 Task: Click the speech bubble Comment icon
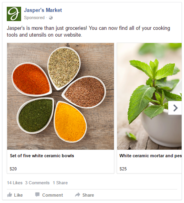click(37, 195)
